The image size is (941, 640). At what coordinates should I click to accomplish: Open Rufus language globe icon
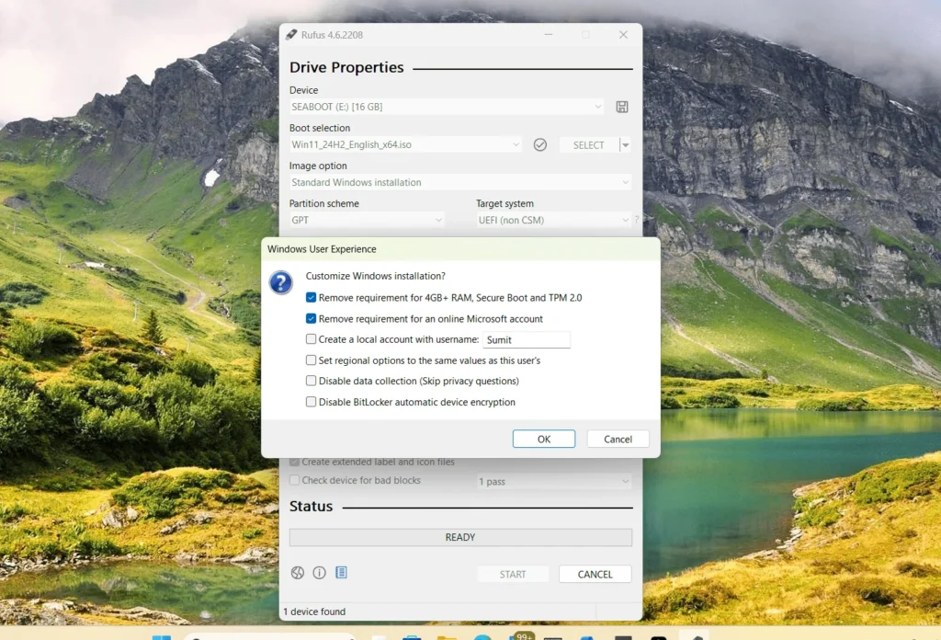pos(298,573)
